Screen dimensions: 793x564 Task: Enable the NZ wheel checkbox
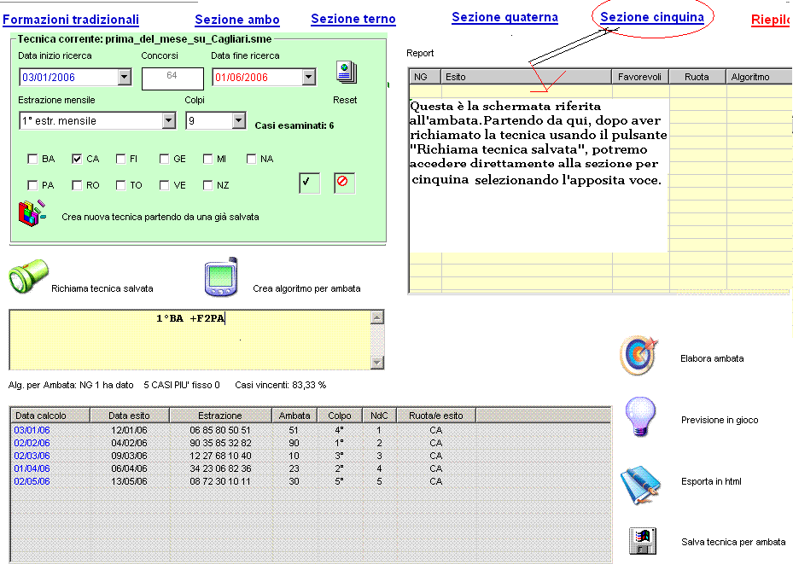pos(207,185)
